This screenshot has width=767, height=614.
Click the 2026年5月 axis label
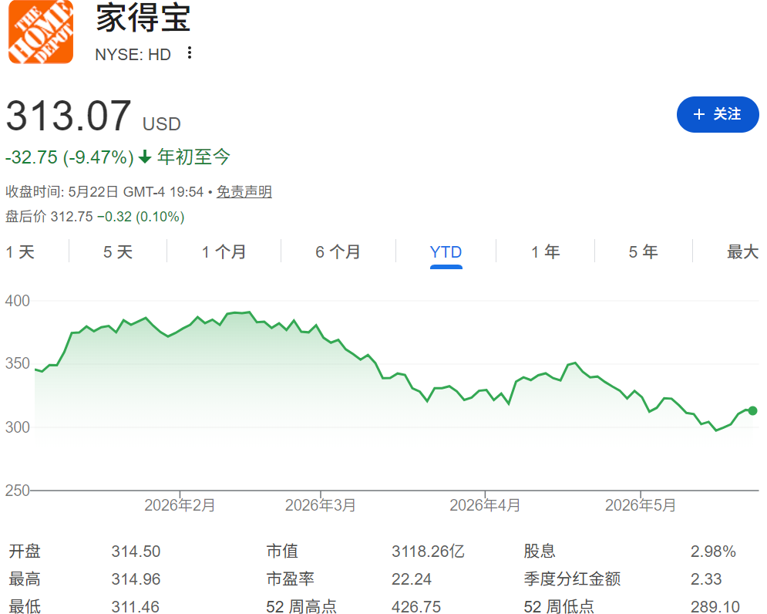(641, 504)
